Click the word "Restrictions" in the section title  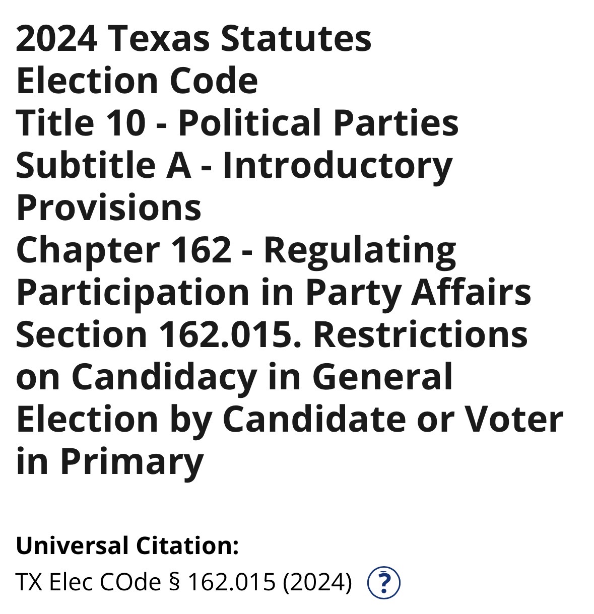(x=420, y=334)
